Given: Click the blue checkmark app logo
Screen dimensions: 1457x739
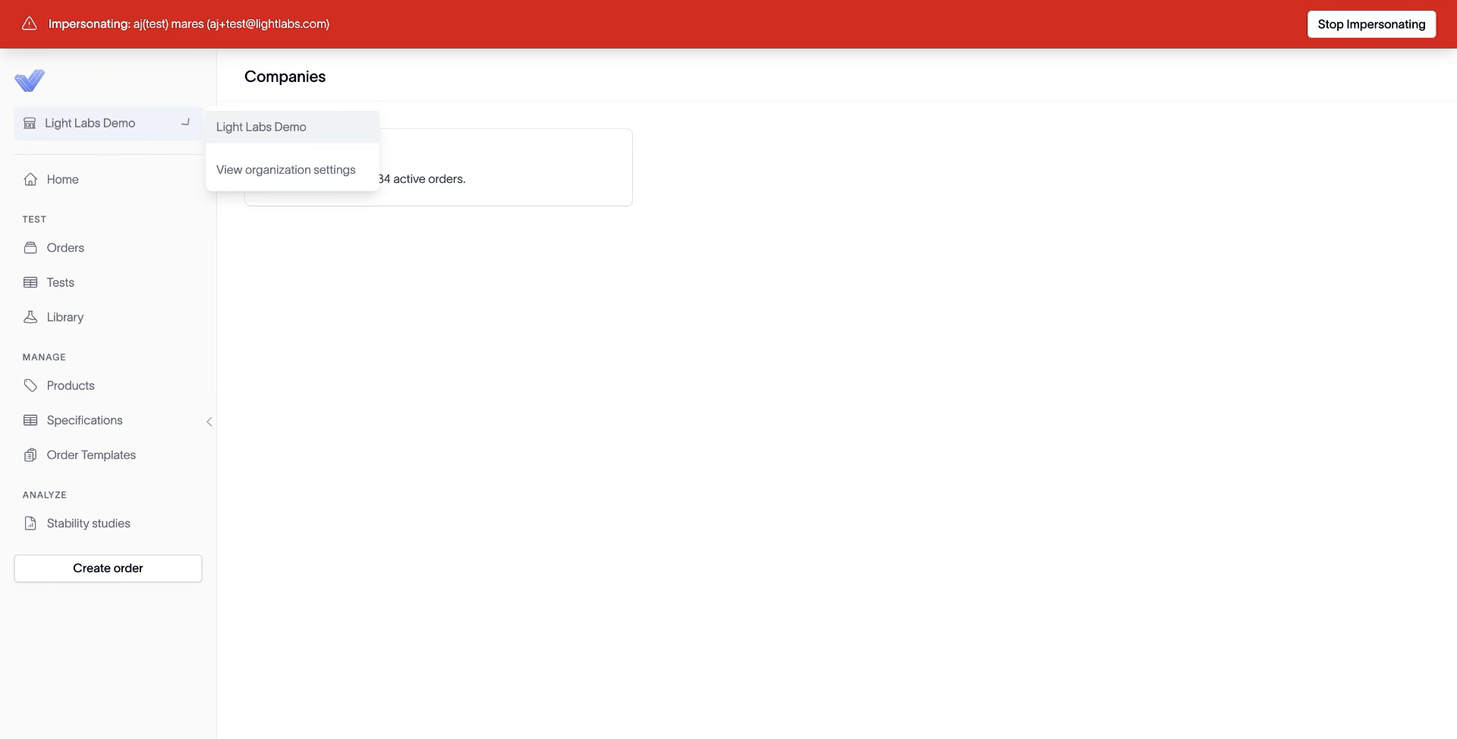Looking at the screenshot, I should 30,80.
